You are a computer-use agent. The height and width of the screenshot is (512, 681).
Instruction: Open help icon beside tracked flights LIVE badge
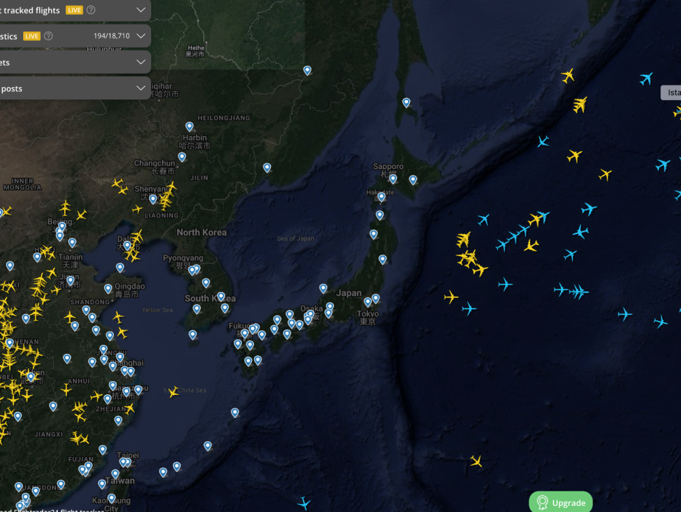[91, 10]
